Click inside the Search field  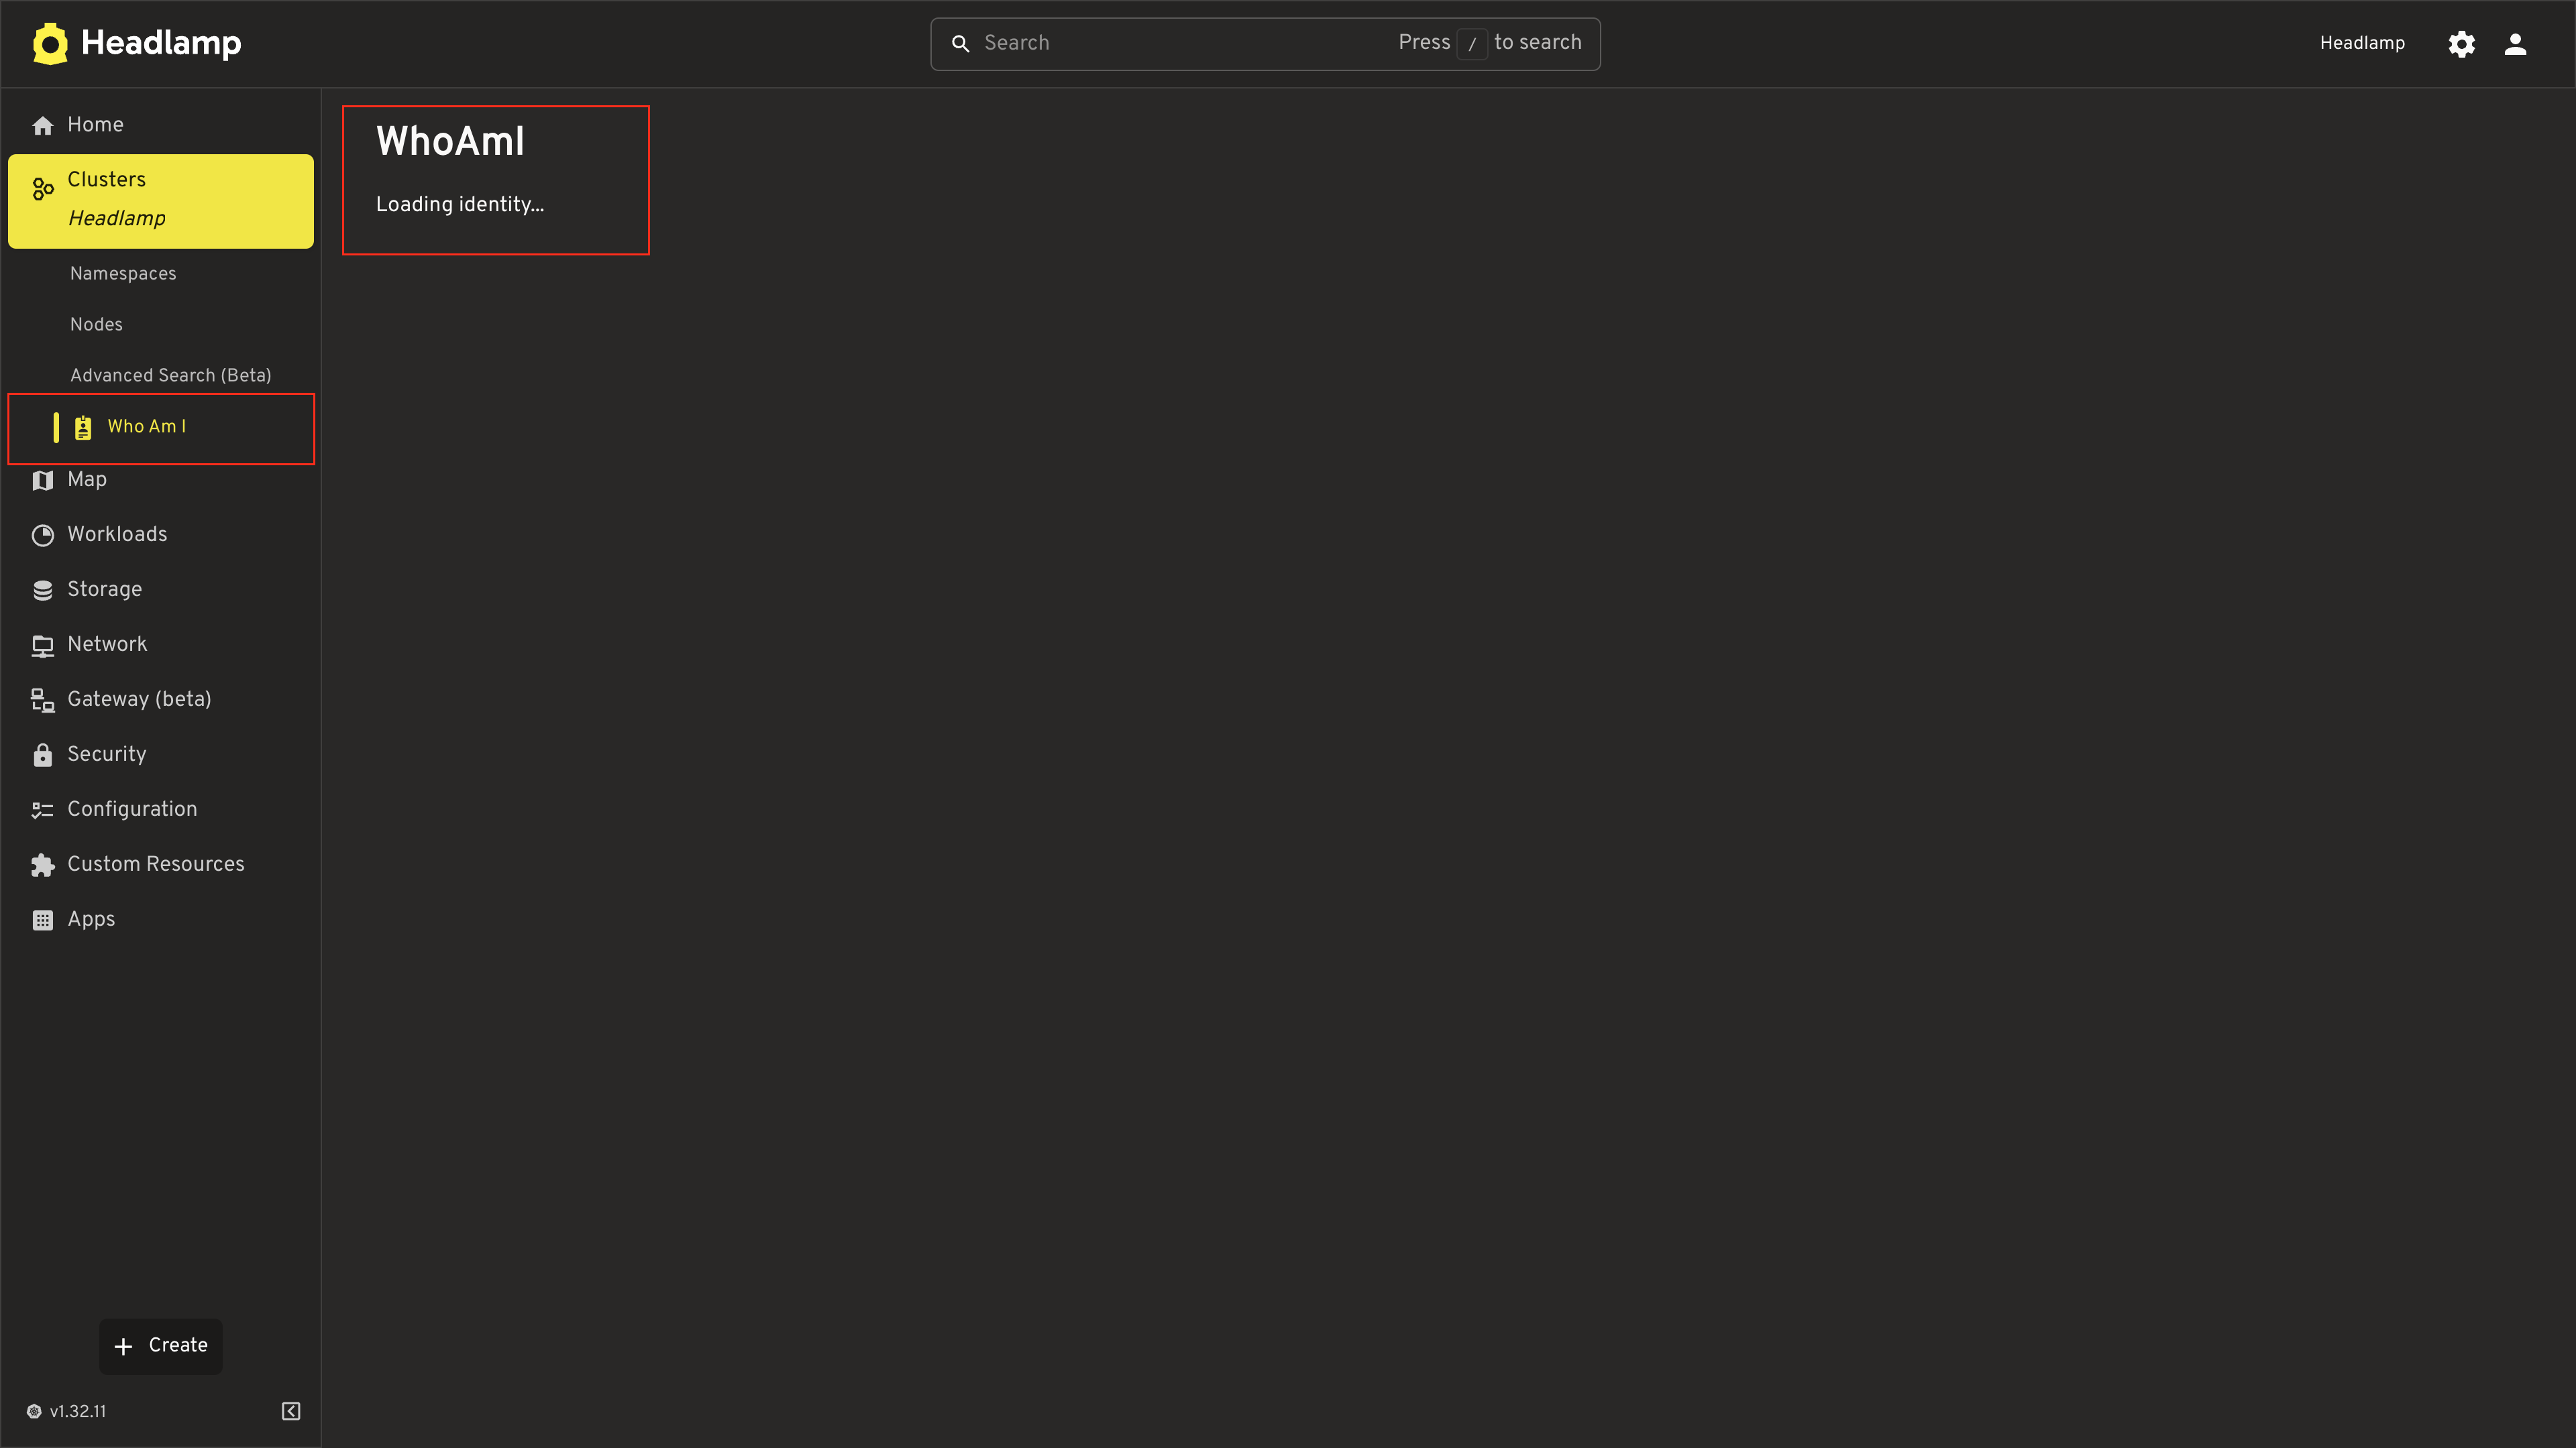pyautogui.click(x=1150, y=43)
